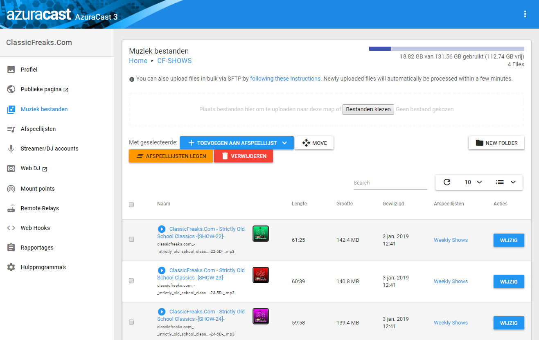The width and height of the screenshot is (539, 340).
Task: Click the refresh icon in the table toolbar
Action: tap(447, 182)
